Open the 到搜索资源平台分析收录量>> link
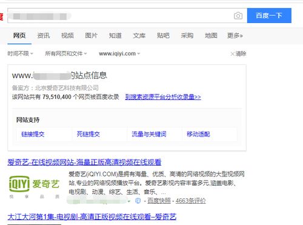Viewport: 303px width, 225px height. [x=163, y=97]
